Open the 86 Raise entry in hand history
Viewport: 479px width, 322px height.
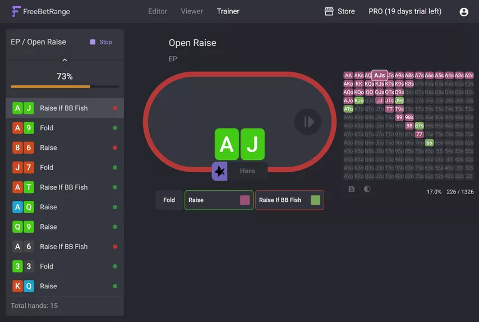point(65,148)
